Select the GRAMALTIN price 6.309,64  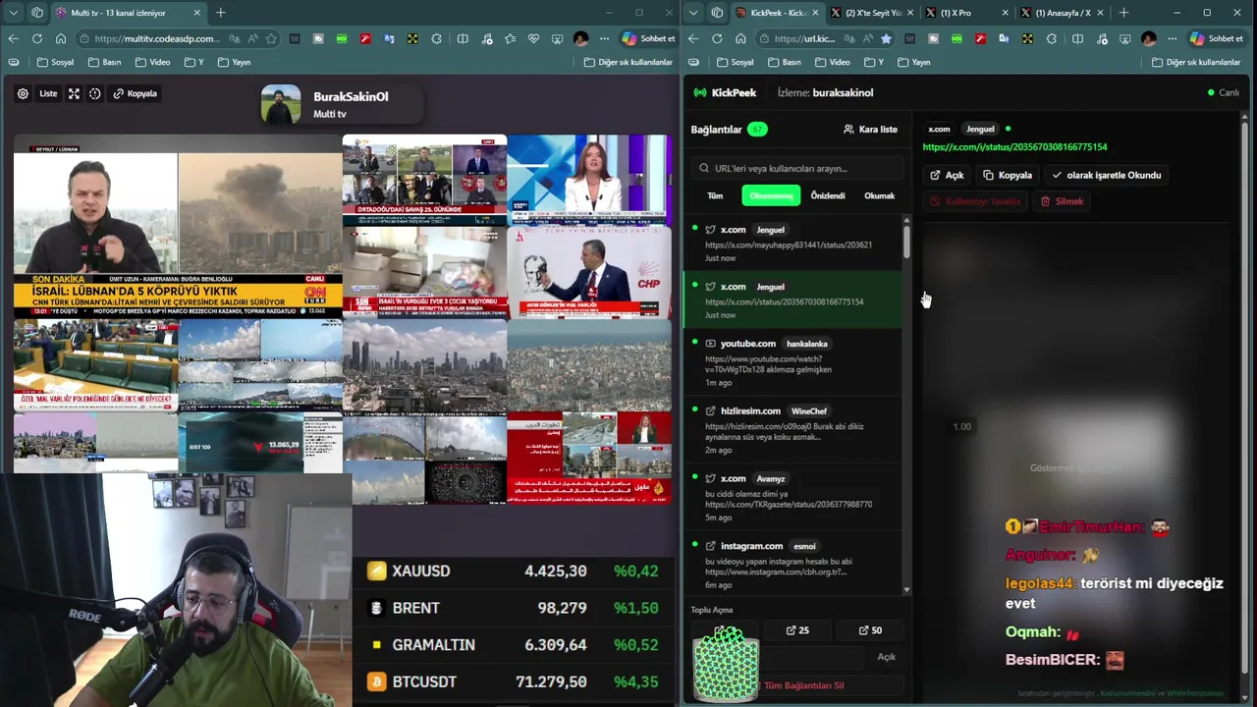pos(556,645)
